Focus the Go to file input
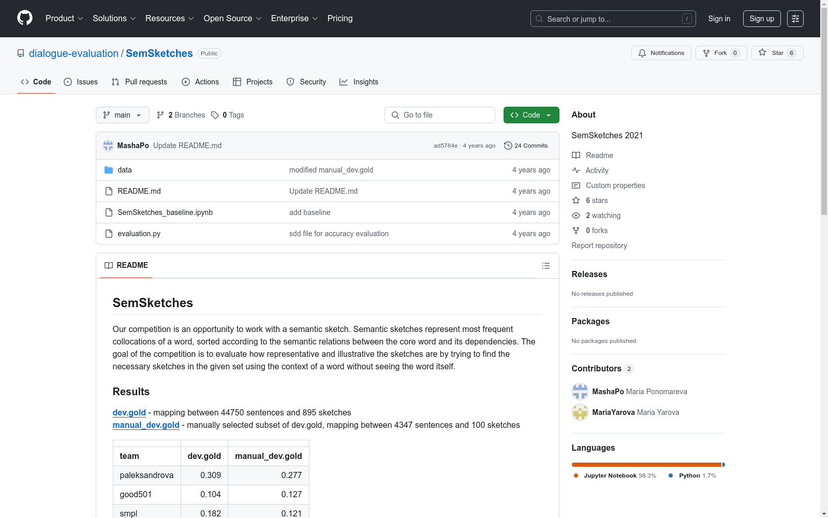The height and width of the screenshot is (518, 828). coord(440,115)
